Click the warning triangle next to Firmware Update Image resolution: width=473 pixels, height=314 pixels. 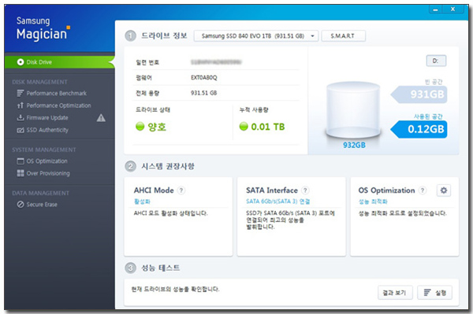pyautogui.click(x=101, y=118)
